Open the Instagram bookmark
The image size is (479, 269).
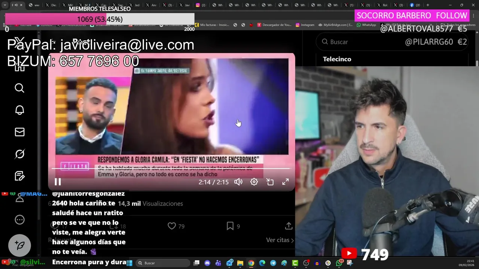tap(305, 25)
